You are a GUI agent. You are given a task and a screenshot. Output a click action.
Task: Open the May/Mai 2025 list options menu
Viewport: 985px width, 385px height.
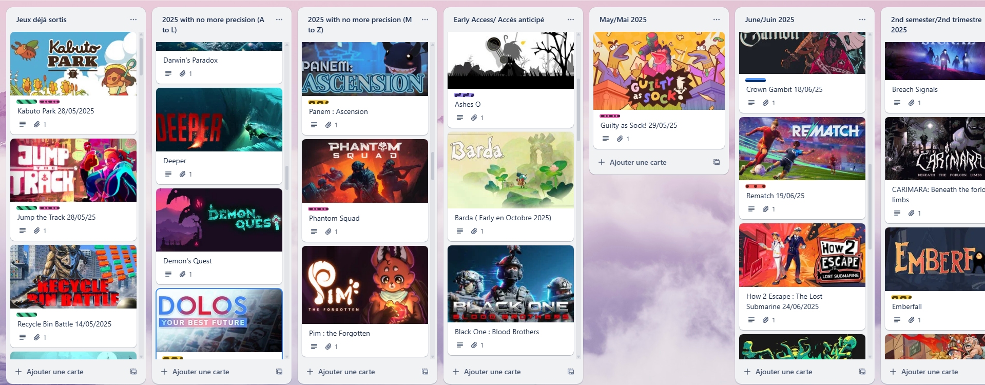click(x=717, y=20)
